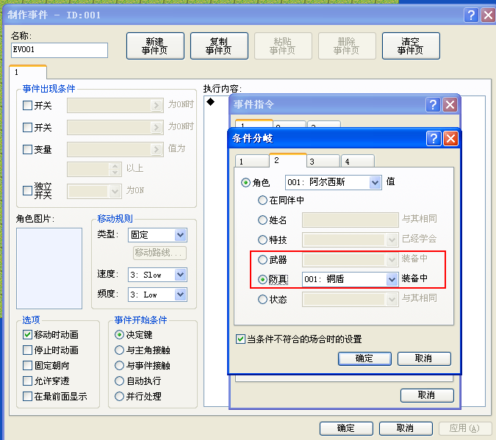Close the 事件指令 window

point(450,104)
